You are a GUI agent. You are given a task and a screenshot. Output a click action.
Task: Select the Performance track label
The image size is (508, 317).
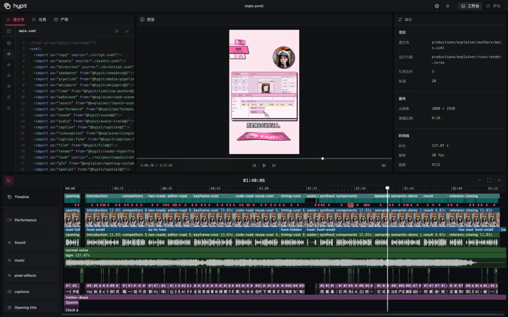25,220
